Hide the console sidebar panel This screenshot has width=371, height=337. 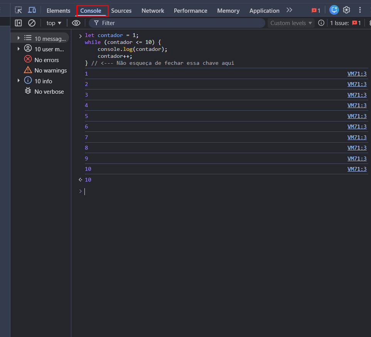pos(19,23)
